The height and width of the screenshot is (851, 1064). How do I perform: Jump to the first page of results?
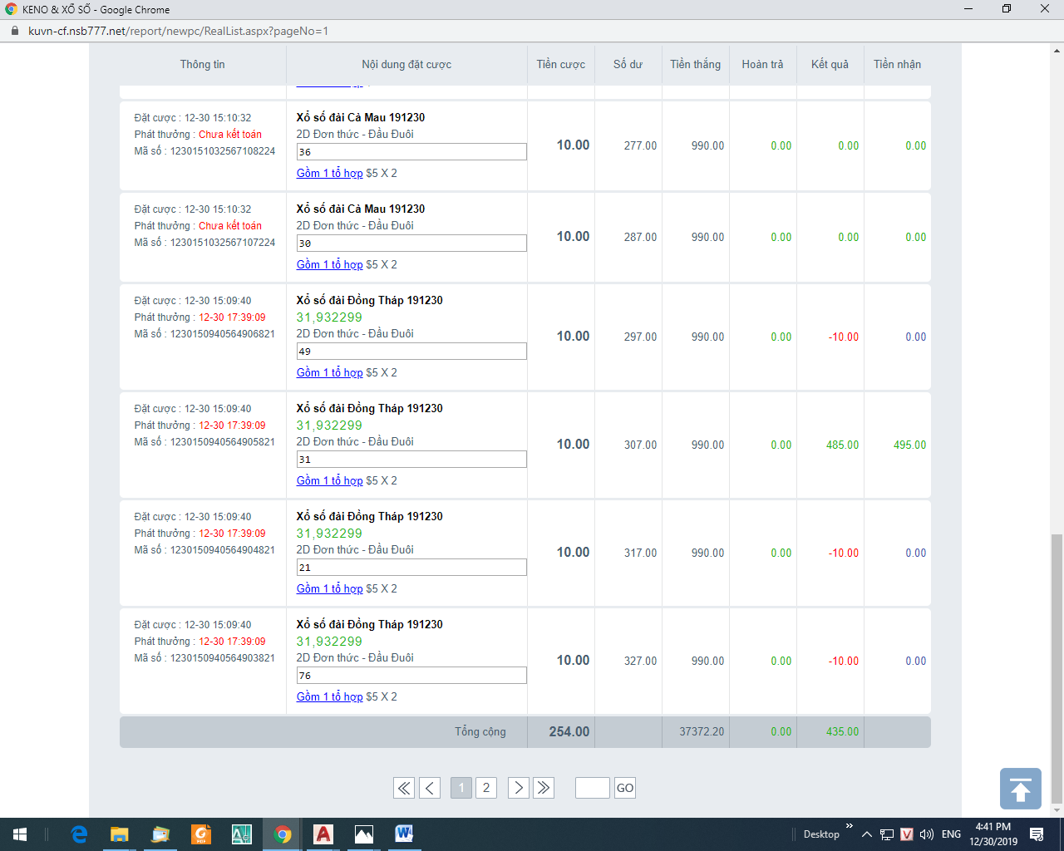tap(404, 788)
